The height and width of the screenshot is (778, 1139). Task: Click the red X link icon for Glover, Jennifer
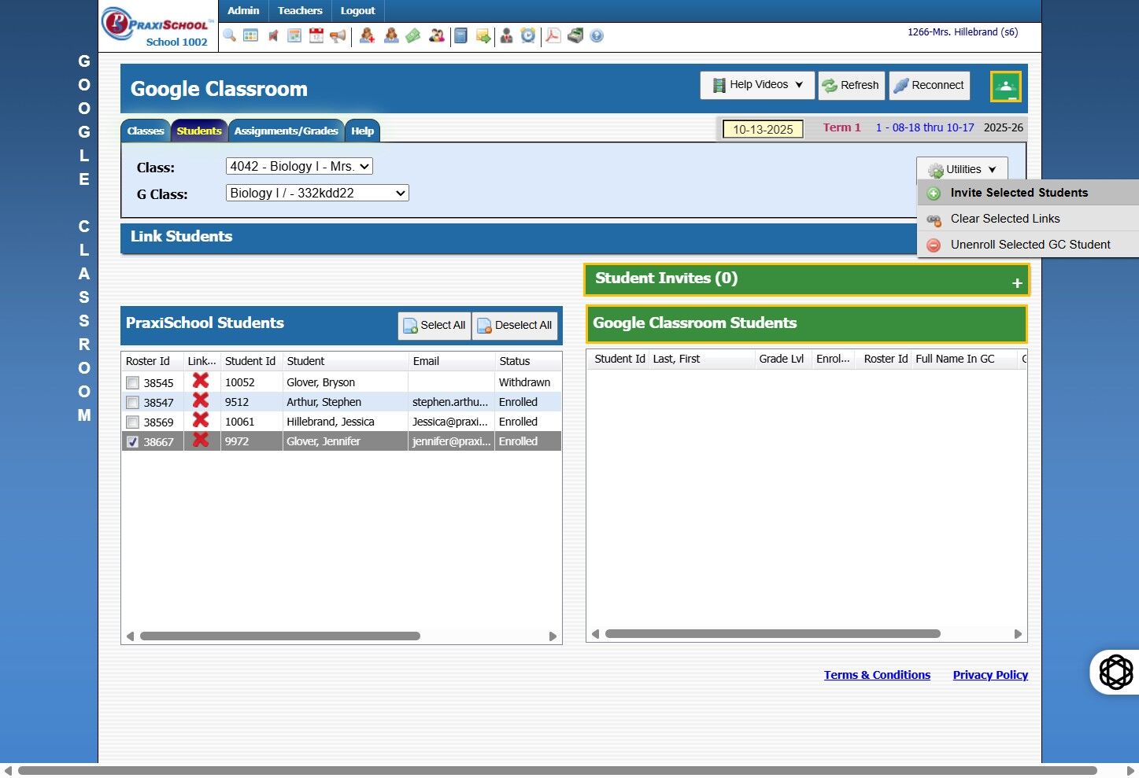(x=201, y=440)
